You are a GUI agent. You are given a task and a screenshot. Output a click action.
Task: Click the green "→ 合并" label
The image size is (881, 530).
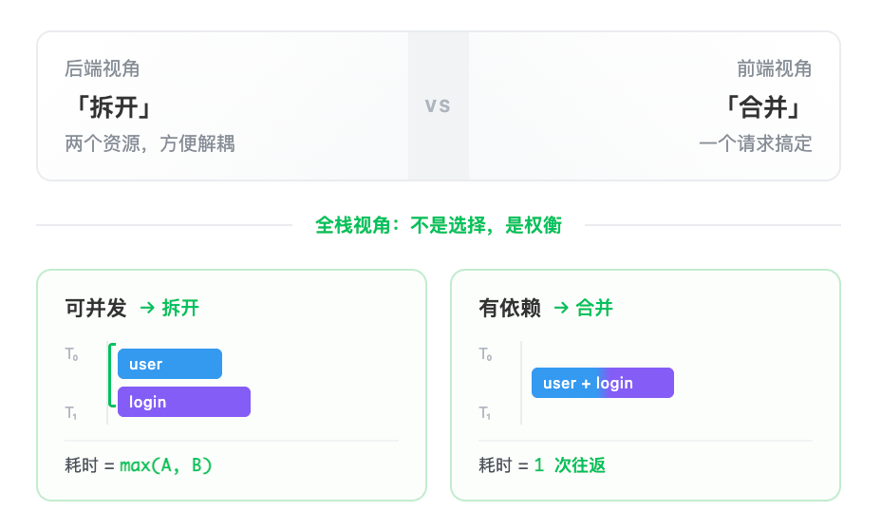pos(583,308)
